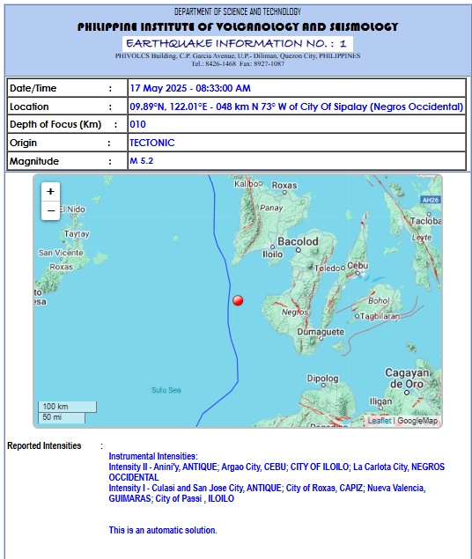
Task: Click the Dipolog label on map
Action: pyautogui.click(x=322, y=379)
